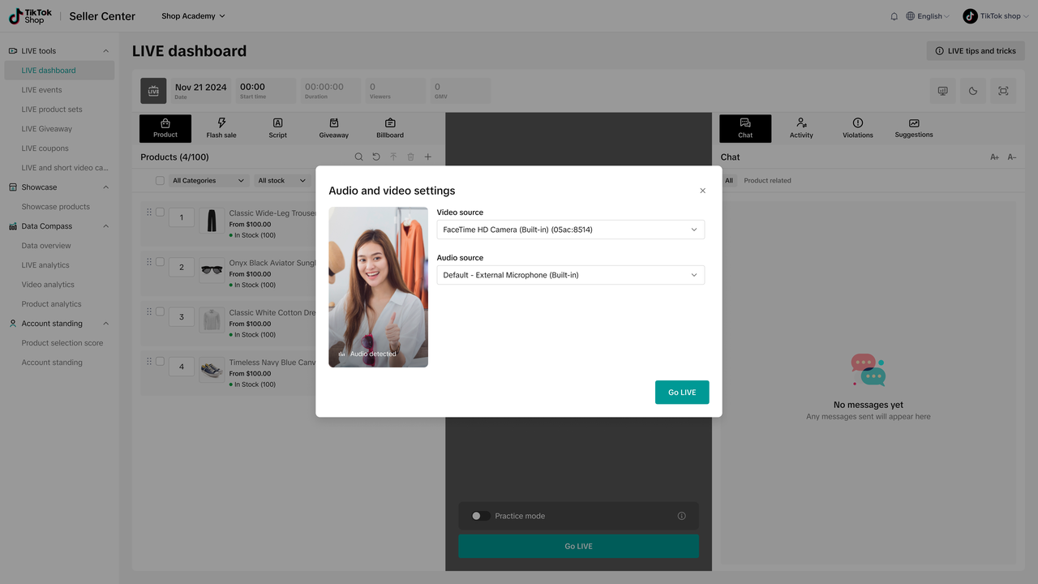
Task: Toggle the Practice mode switch
Action: click(479, 516)
